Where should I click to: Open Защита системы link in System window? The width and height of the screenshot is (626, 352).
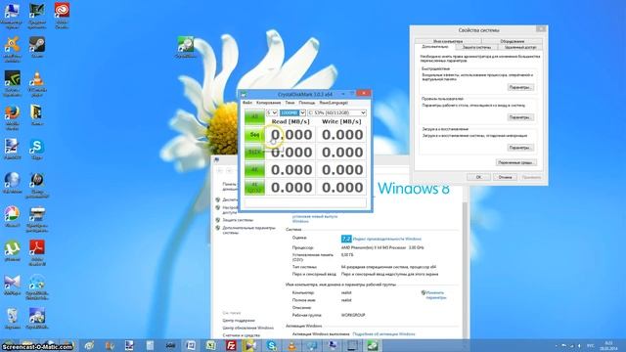[238, 220]
